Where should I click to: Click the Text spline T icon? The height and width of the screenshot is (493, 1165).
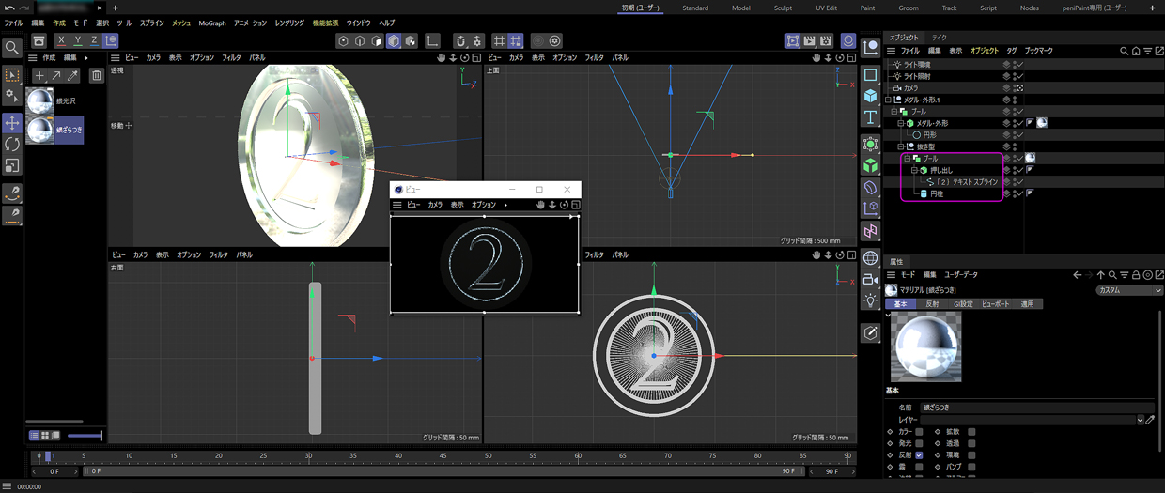coord(871,118)
